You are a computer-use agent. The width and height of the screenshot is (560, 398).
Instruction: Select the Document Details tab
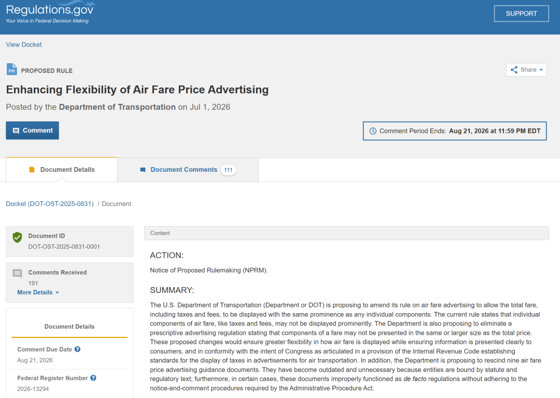(61, 170)
